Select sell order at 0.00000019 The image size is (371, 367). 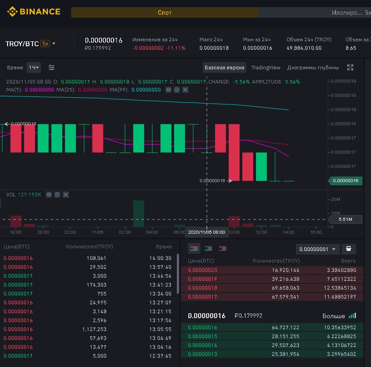pos(272,279)
